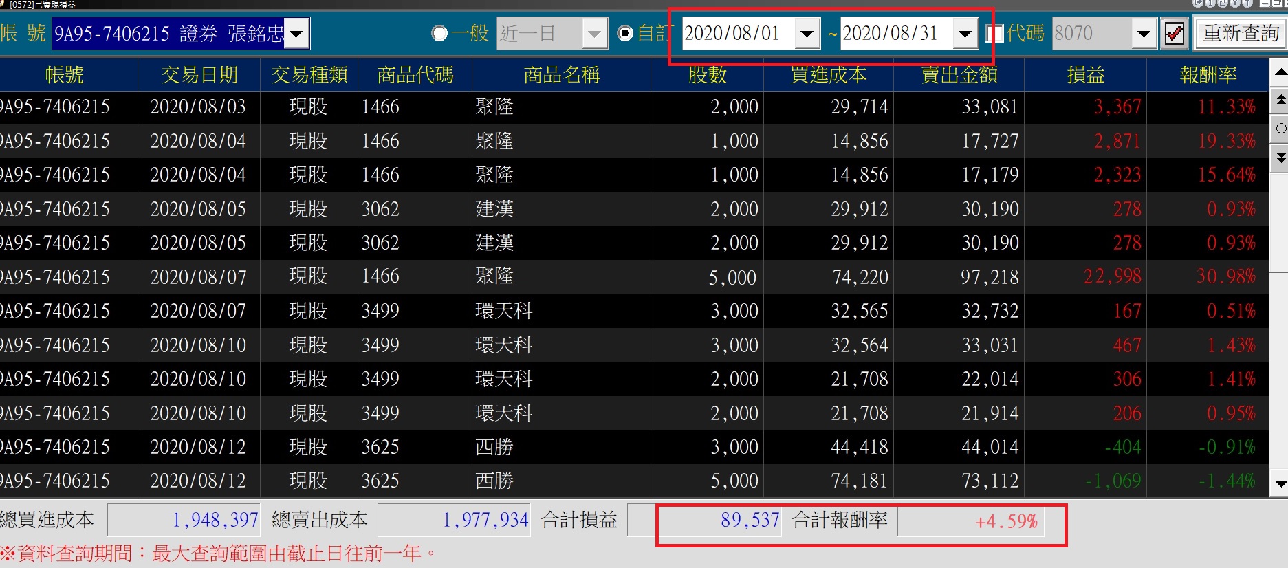Open the 近一日 period dropdown

(x=595, y=34)
